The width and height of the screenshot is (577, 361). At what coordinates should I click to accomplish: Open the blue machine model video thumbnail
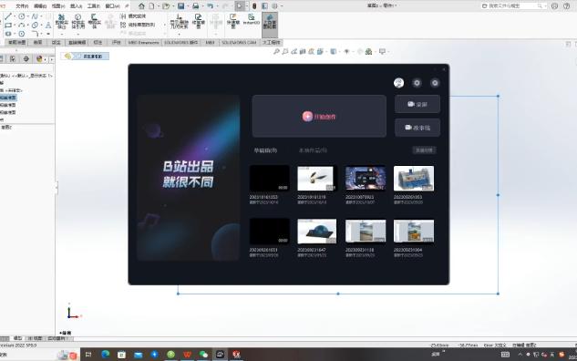pos(414,179)
